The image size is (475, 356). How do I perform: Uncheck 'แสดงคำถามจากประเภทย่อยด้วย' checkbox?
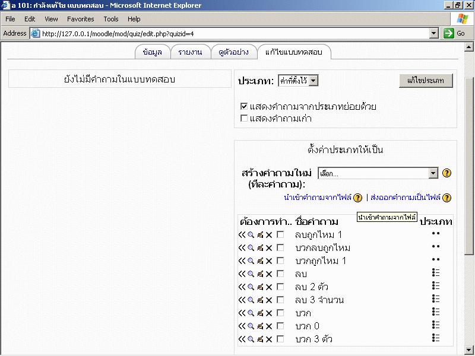244,107
